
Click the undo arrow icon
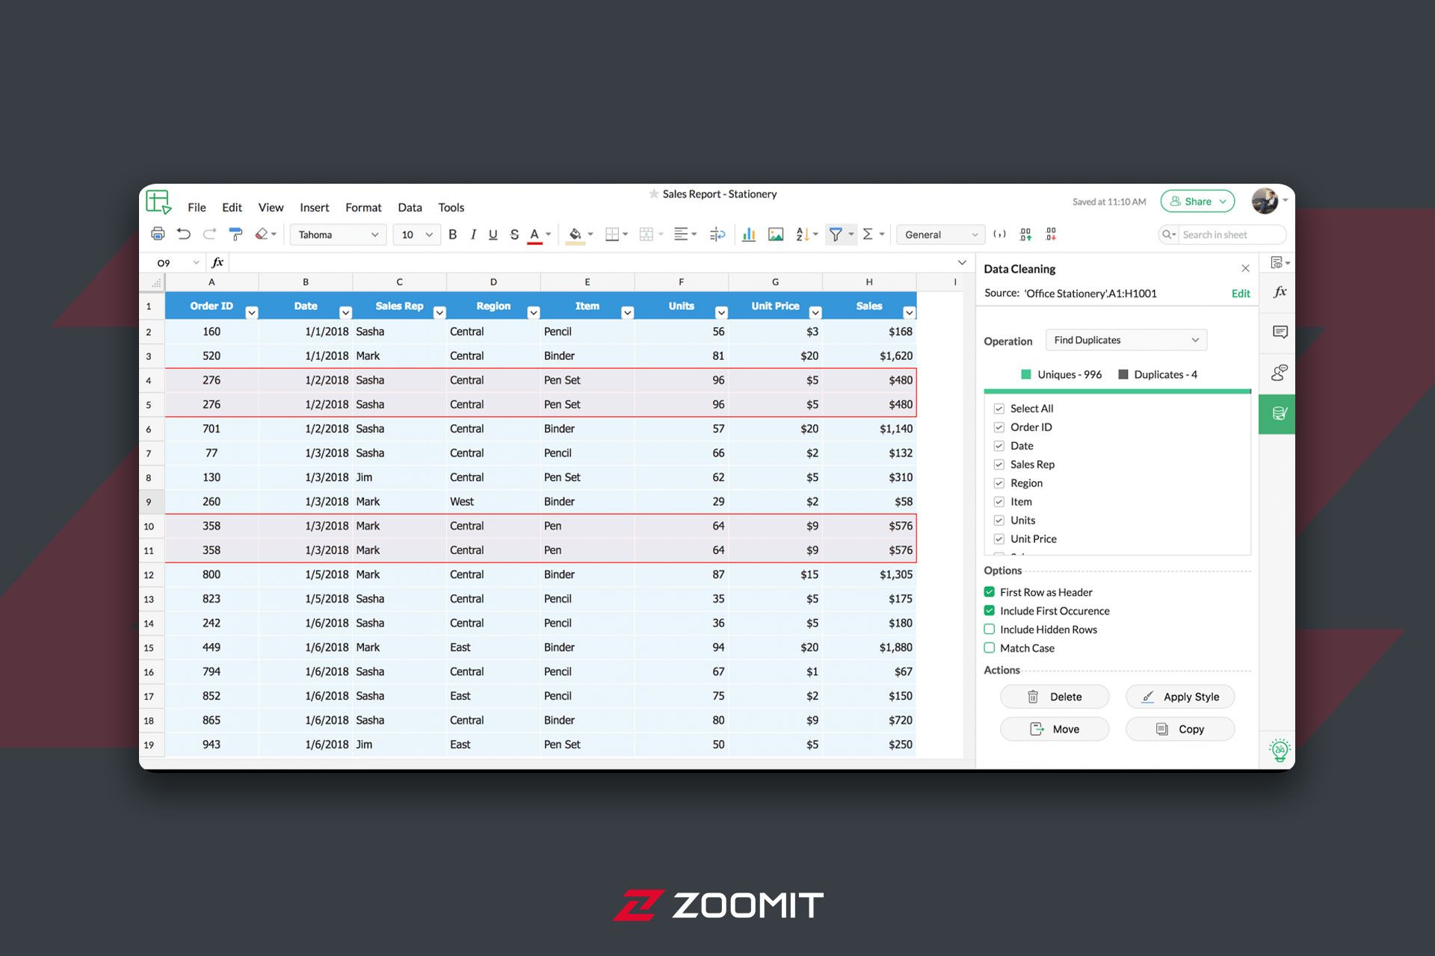coord(184,235)
